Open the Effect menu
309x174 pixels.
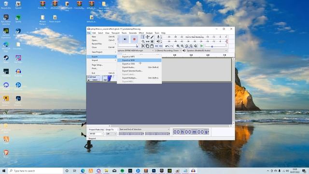(141, 33)
